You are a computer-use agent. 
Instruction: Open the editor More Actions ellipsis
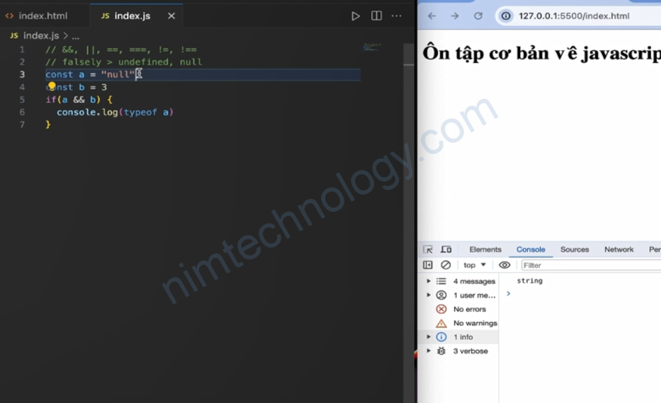[396, 16]
